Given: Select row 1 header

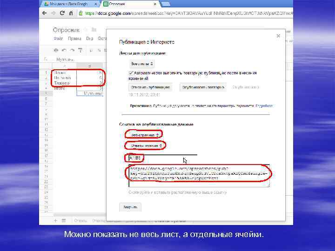Looking at the screenshot, I should (46, 73).
